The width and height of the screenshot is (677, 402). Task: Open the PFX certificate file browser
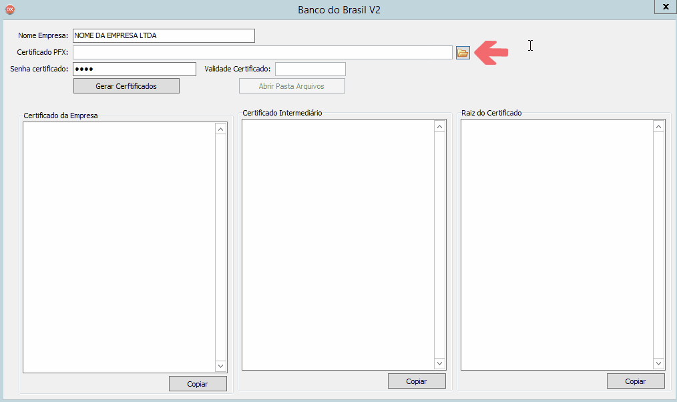click(463, 53)
